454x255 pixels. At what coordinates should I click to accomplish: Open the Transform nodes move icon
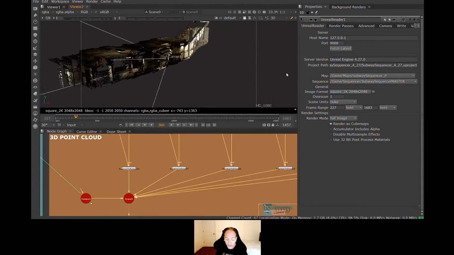point(35,61)
